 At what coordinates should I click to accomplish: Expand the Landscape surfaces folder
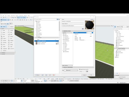(x=36, y=34)
